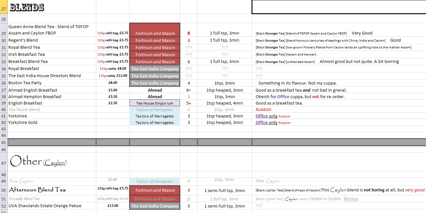The height and width of the screenshot is (213, 426).
Task: Click the red 'Rubbish' note in row 40
Action: coord(263,109)
